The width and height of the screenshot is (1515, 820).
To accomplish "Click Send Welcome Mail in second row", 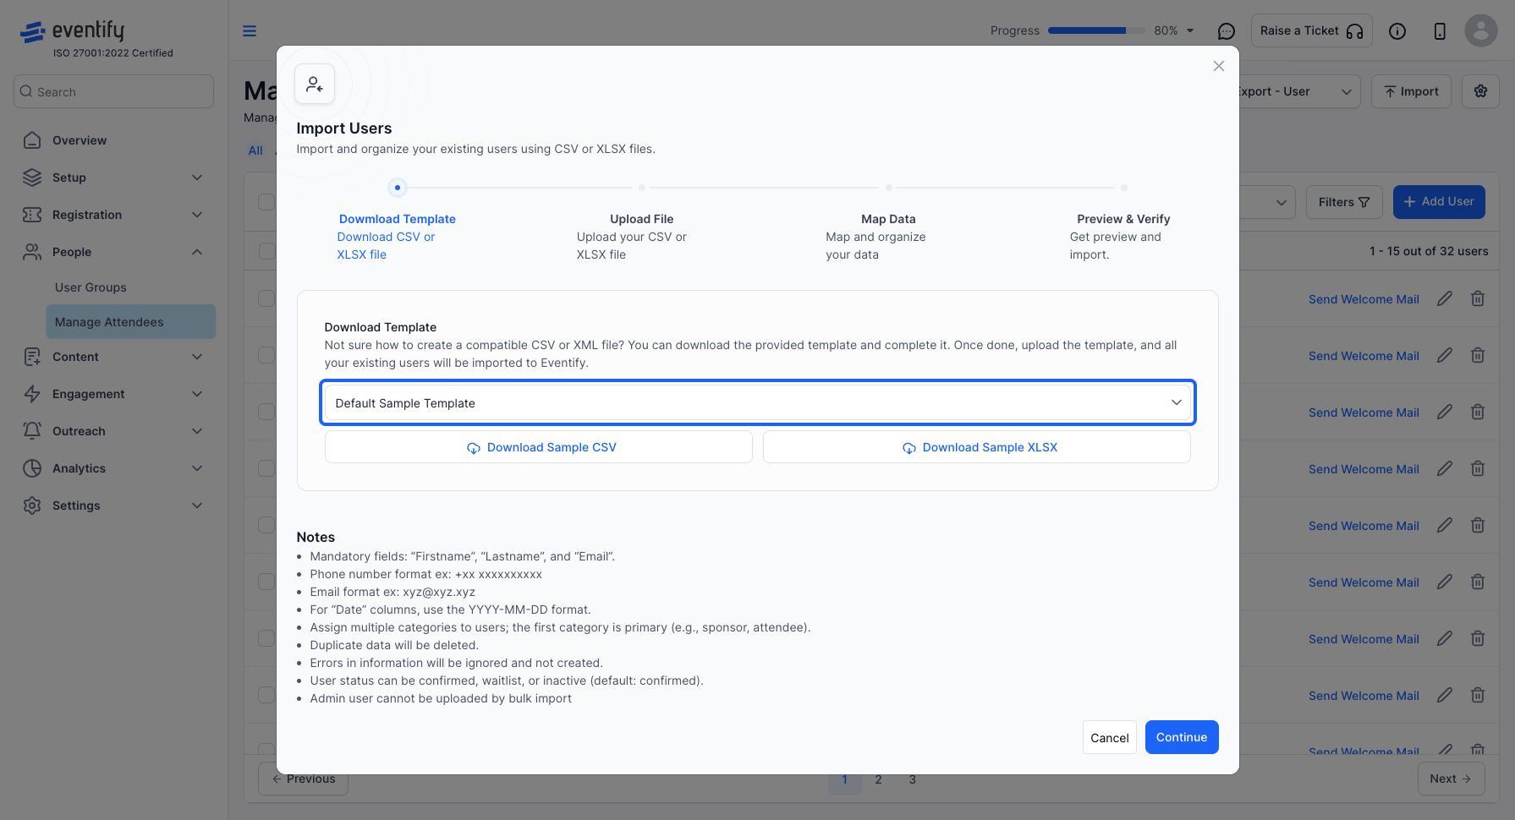I will pyautogui.click(x=1364, y=356).
